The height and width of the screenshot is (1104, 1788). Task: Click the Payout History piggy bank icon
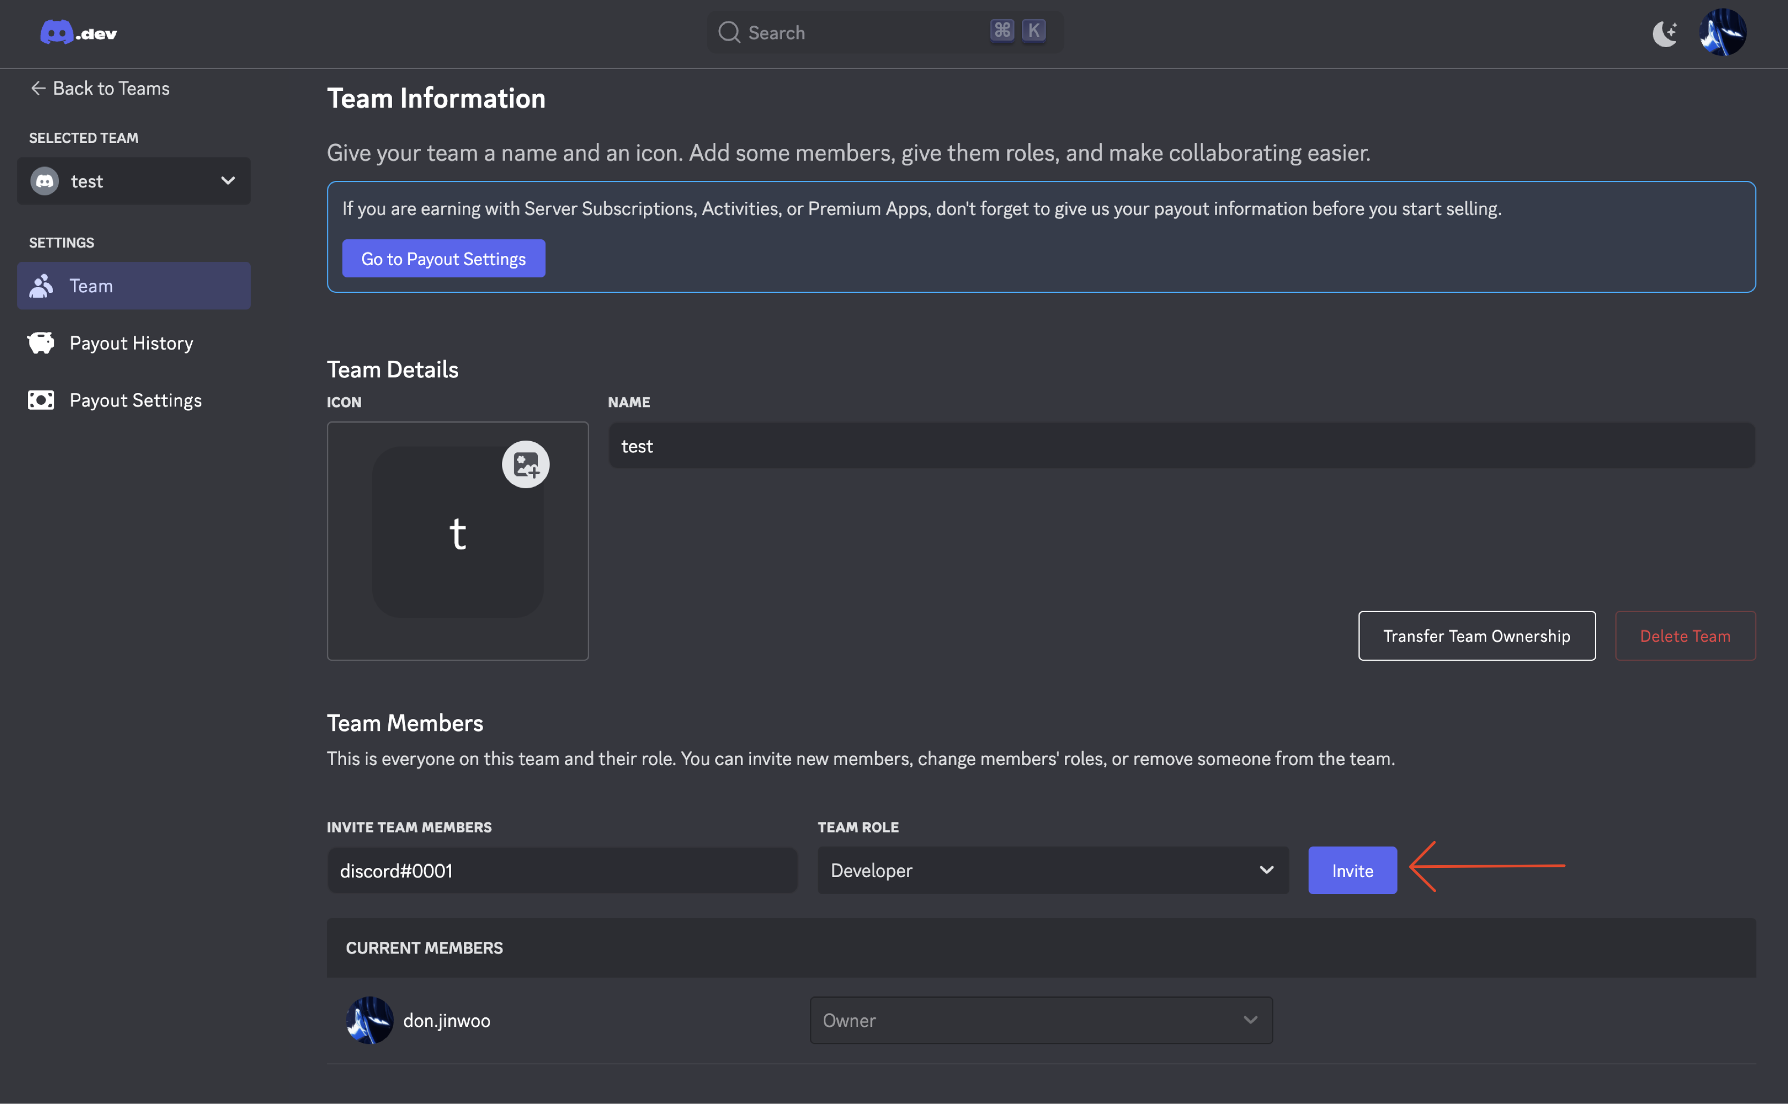click(41, 343)
